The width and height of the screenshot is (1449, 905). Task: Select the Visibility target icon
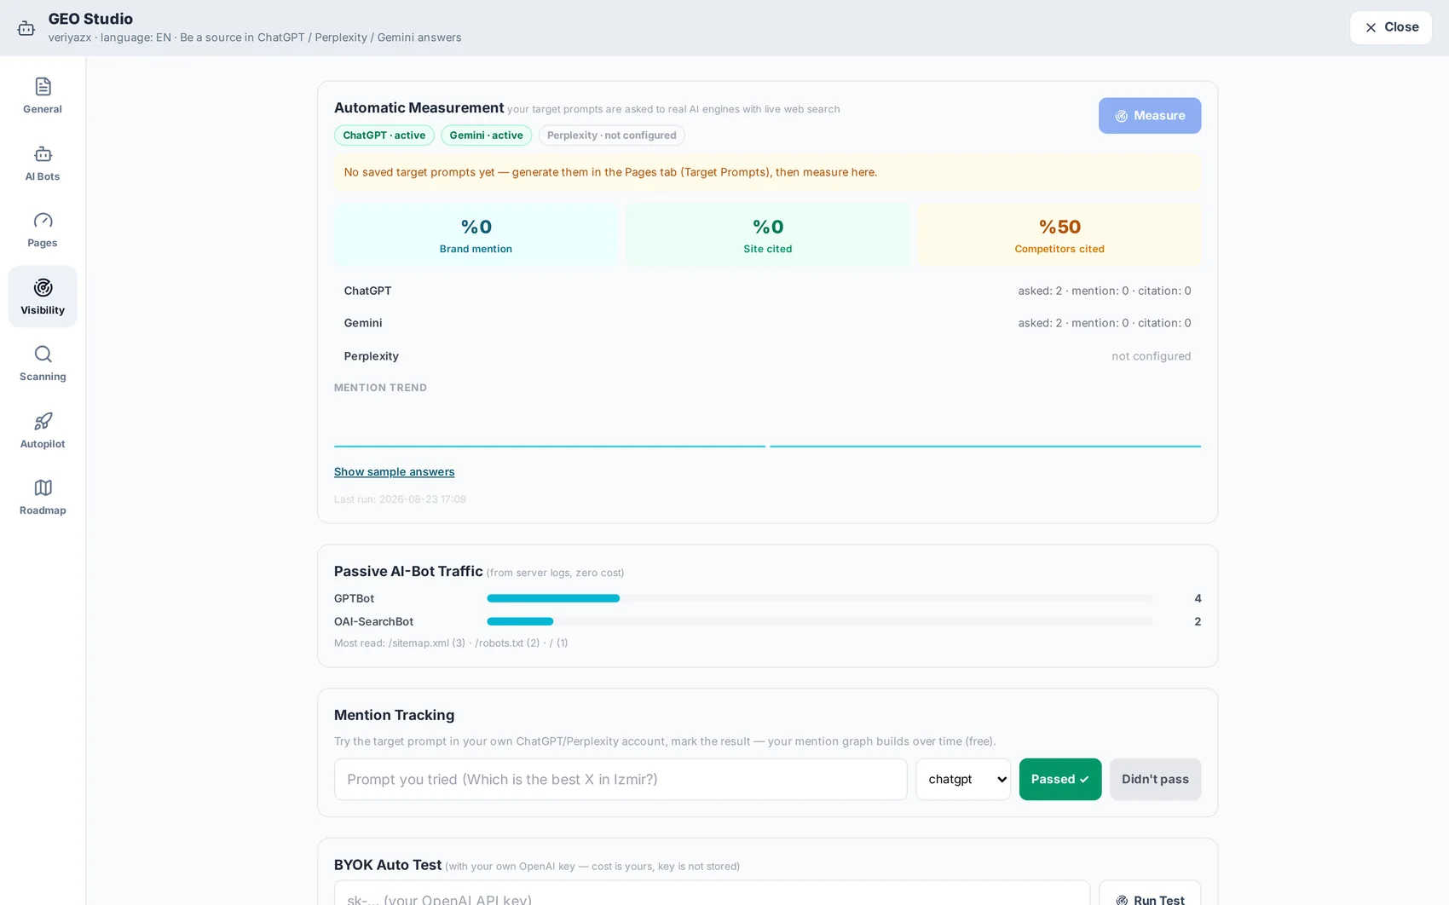[43, 287]
